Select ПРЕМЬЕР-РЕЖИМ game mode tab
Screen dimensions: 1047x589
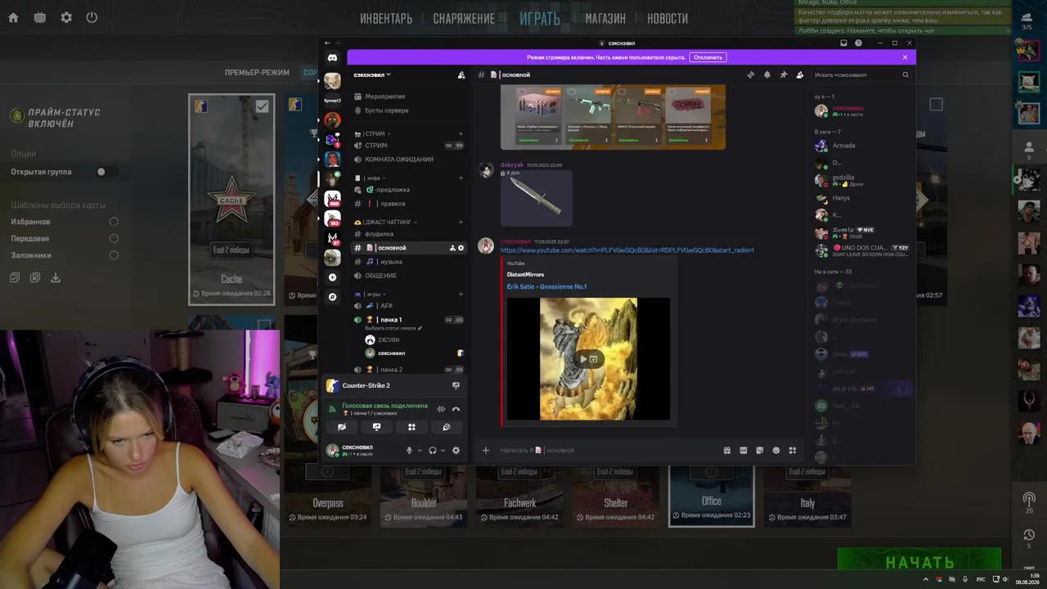(257, 72)
